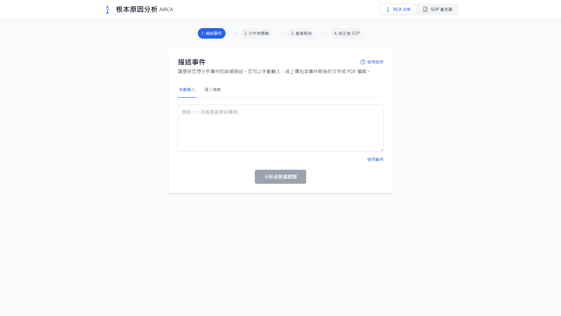This screenshot has height=316, width=561.
Task: Go to step 2. 分析時間軸
Action: point(256,33)
